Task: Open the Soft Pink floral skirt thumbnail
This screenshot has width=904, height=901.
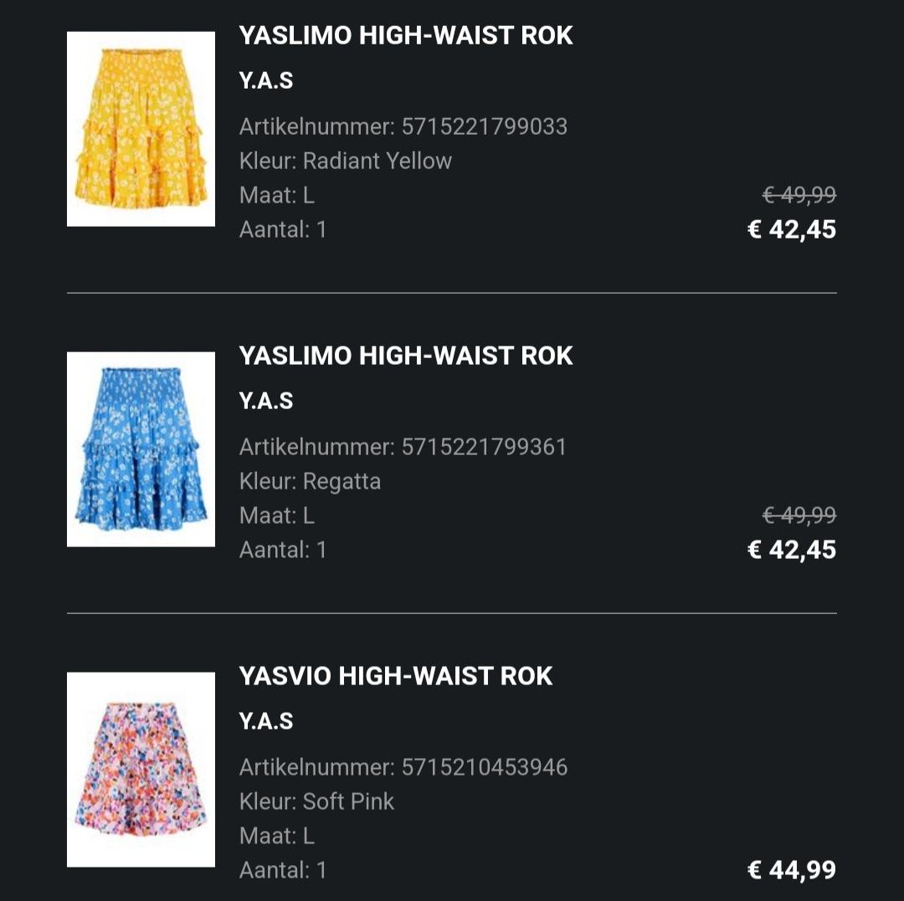Action: [x=141, y=770]
